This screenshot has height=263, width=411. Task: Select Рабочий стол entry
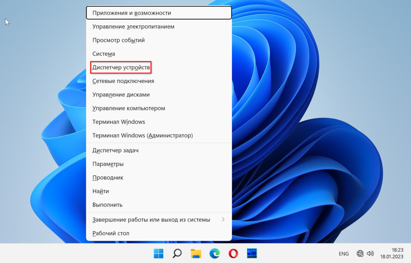[x=159, y=233]
